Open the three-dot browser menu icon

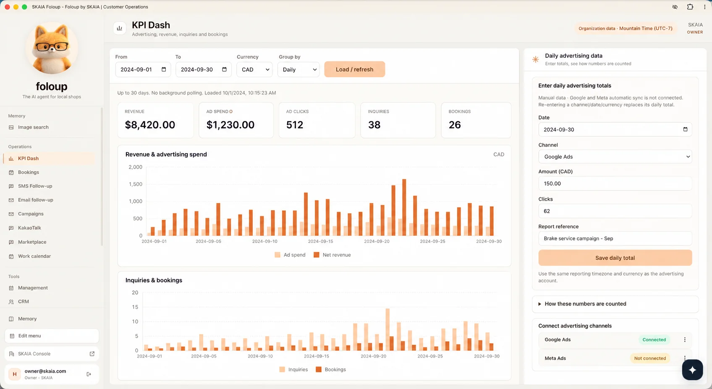coord(705,7)
